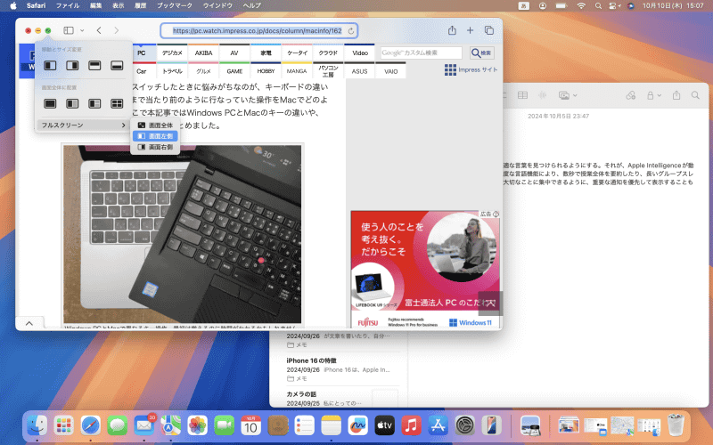Choose the left and right halves arrangement icon

pyautogui.click(x=72, y=103)
